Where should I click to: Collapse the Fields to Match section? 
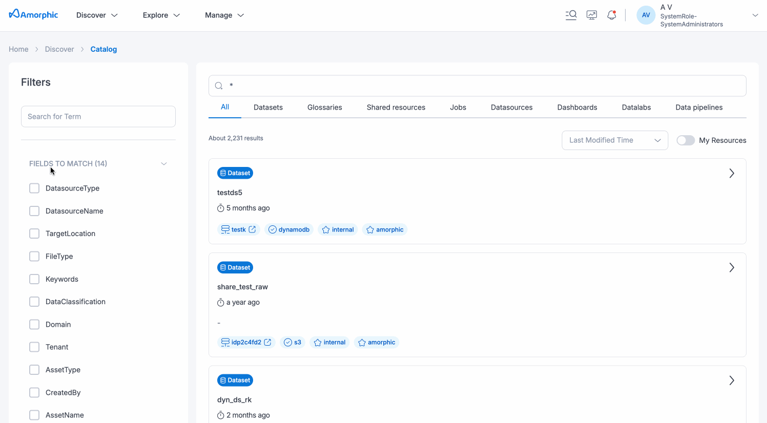pyautogui.click(x=164, y=164)
